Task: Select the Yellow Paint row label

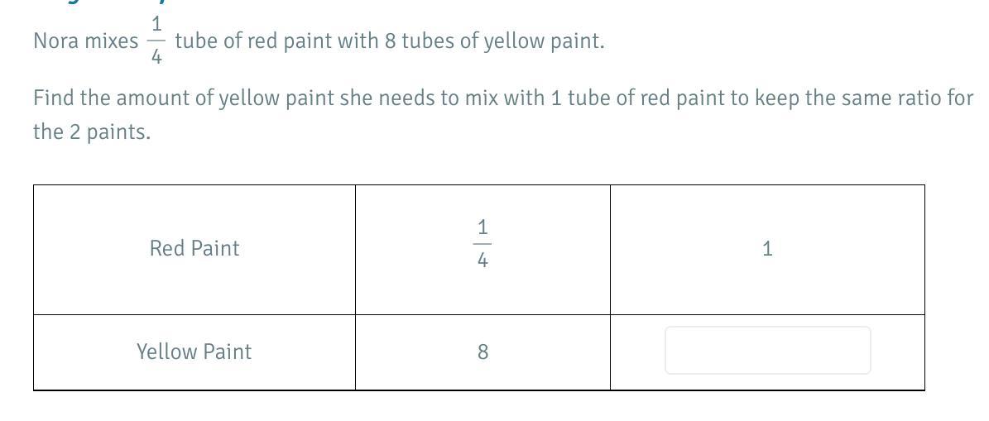Action: [194, 352]
